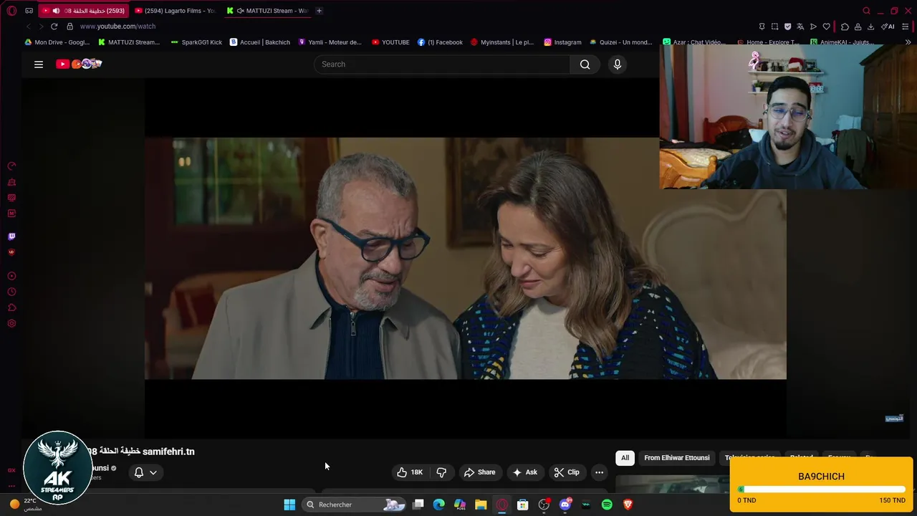Image resolution: width=917 pixels, height=516 pixels.
Task: Open Microsoft Store from taskbar
Action: [x=523, y=505]
